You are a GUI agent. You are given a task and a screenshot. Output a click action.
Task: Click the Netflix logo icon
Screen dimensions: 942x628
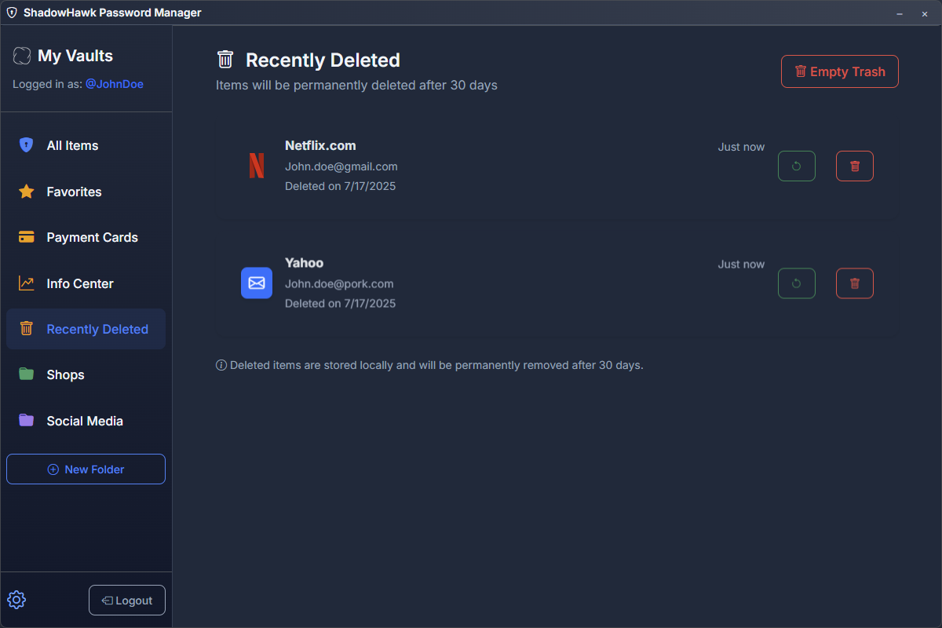click(x=257, y=166)
